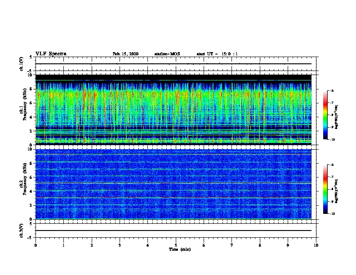
Task: Select the date text "Feb. 15, 2020"
Action: click(125, 54)
